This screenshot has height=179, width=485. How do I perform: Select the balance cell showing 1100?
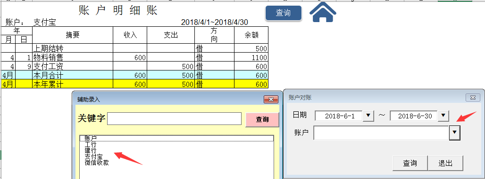click(251, 57)
